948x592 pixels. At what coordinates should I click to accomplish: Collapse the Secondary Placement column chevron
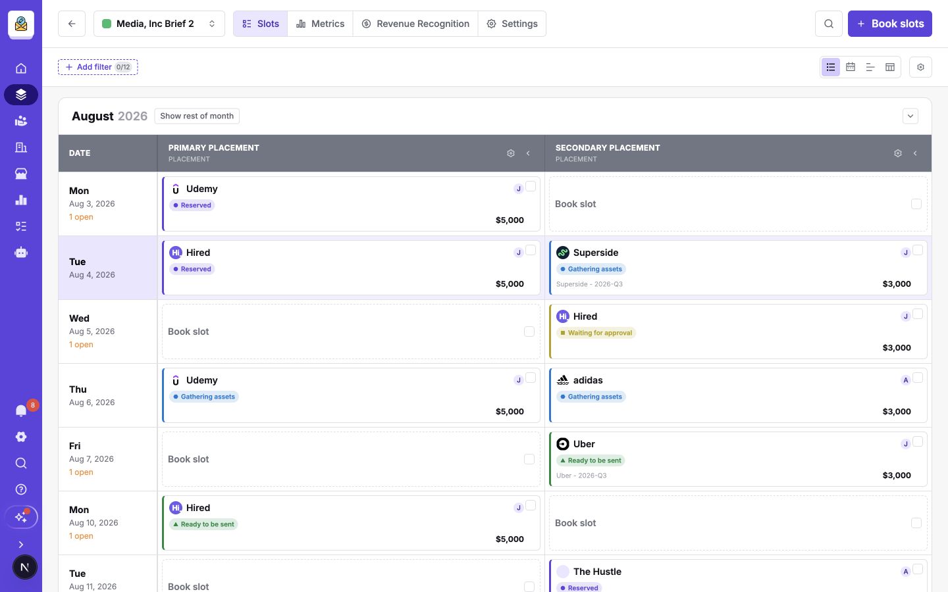coord(915,153)
